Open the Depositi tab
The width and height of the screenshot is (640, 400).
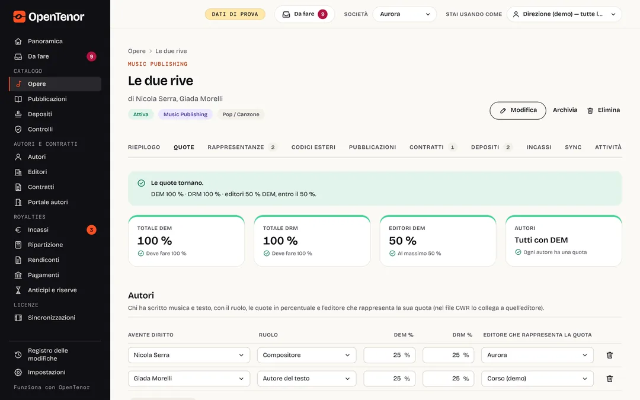(492, 148)
